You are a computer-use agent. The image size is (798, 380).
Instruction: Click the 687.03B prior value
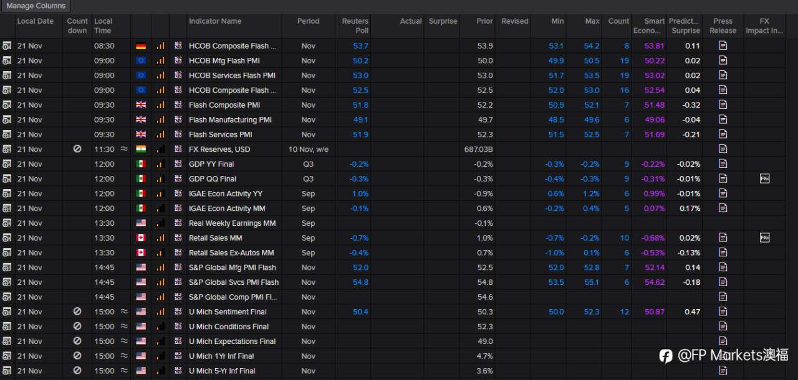479,149
